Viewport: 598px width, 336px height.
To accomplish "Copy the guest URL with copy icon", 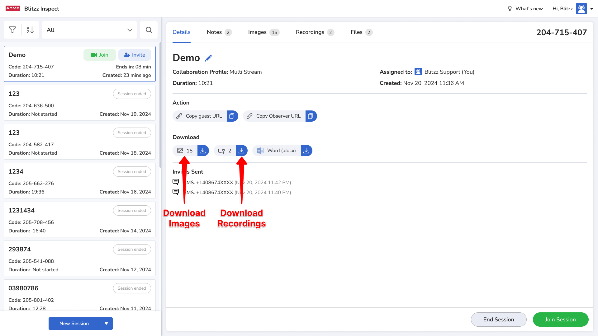I will (232, 116).
